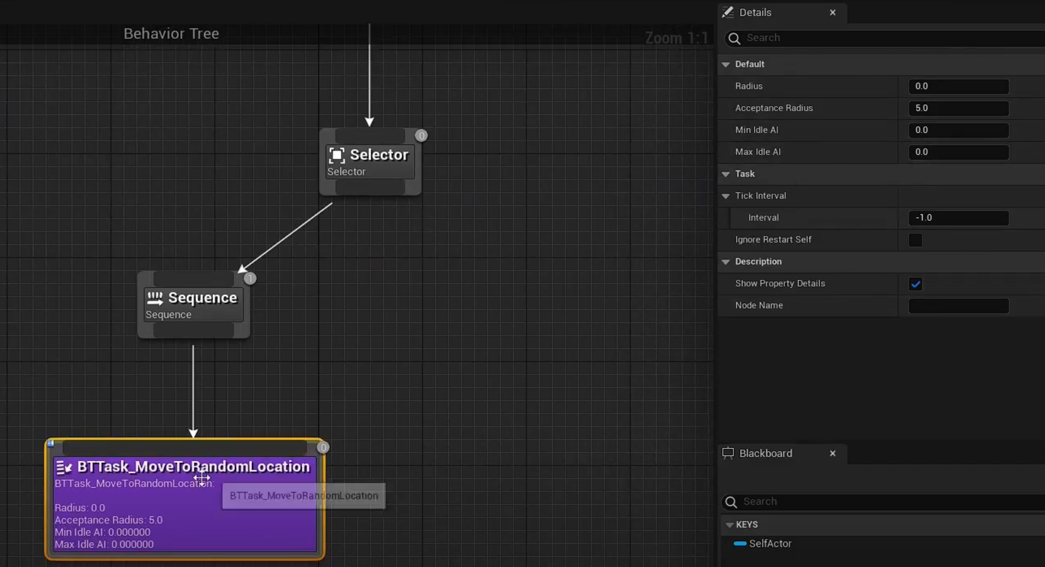The image size is (1045, 567).
Task: Switch to the Blackboard tab
Action: 766,453
